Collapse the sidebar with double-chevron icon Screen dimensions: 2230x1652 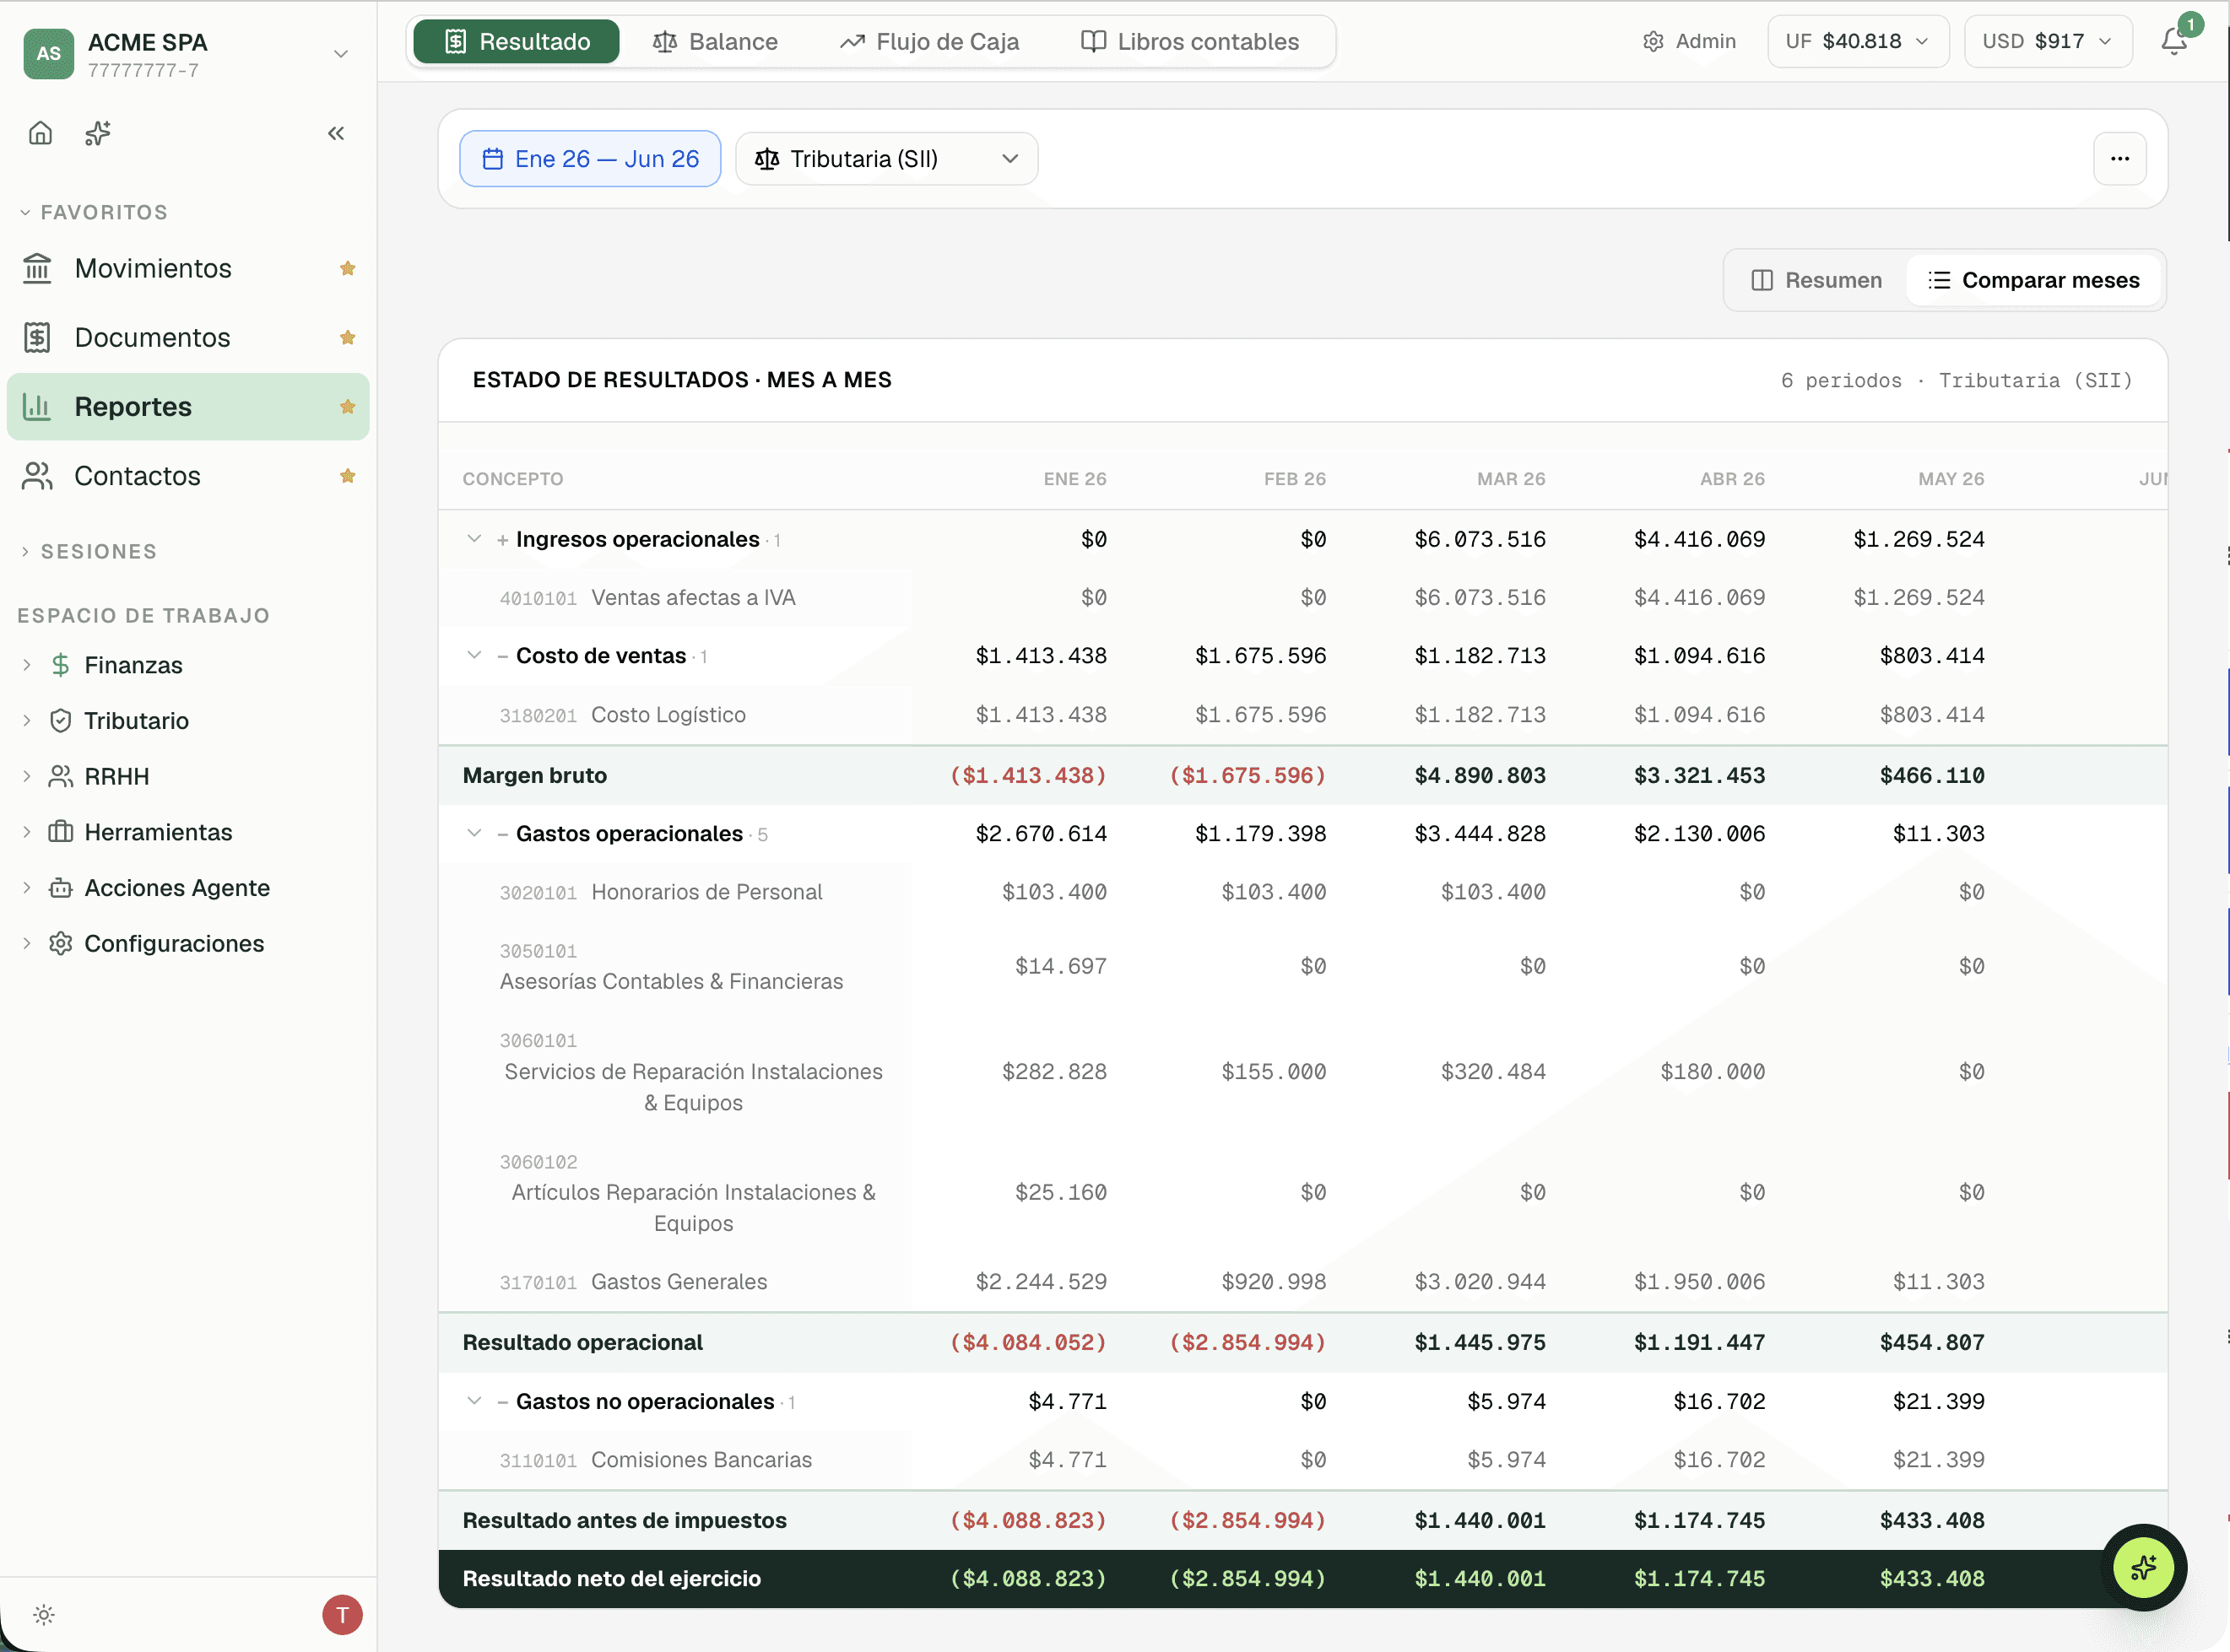336,133
